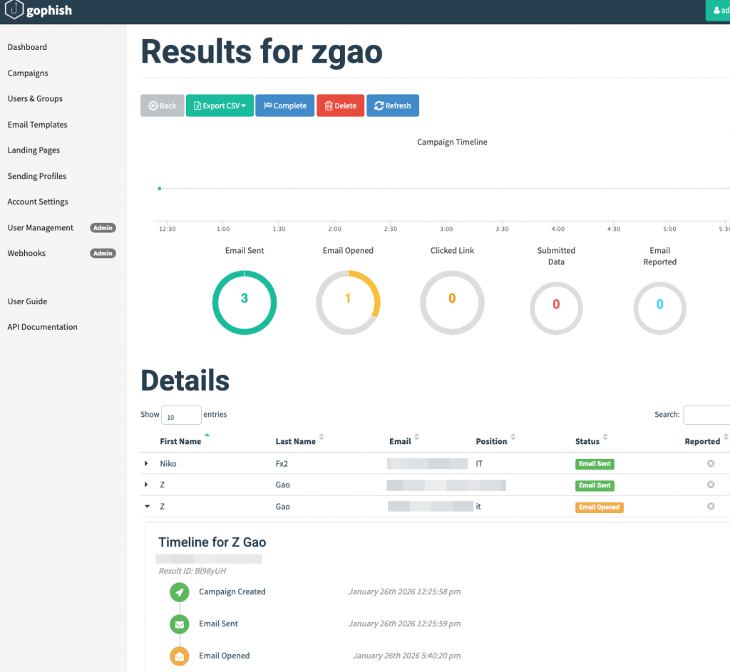Image resolution: width=730 pixels, height=672 pixels.
Task: Click the orange Email Opened timeline icon
Action: tap(180, 656)
